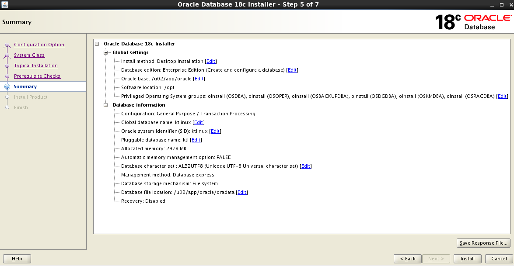Screen dimensions: 514x266
Task: Click the Help button
Action: pyautogui.click(x=17, y=259)
